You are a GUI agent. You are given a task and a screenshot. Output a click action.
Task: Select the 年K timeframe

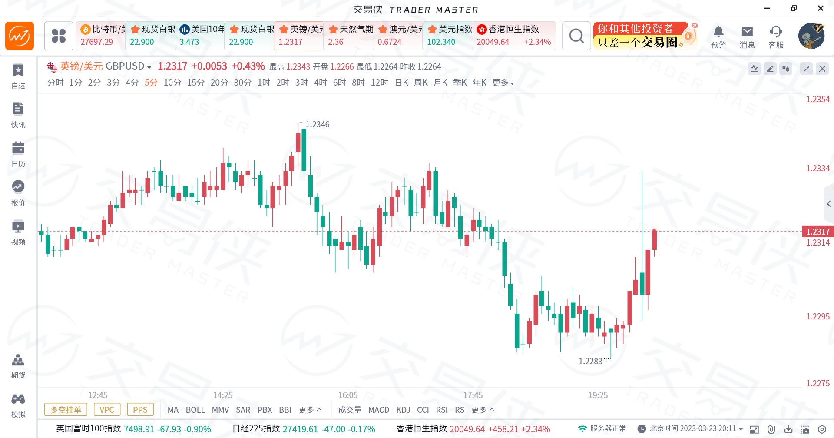[480, 83]
